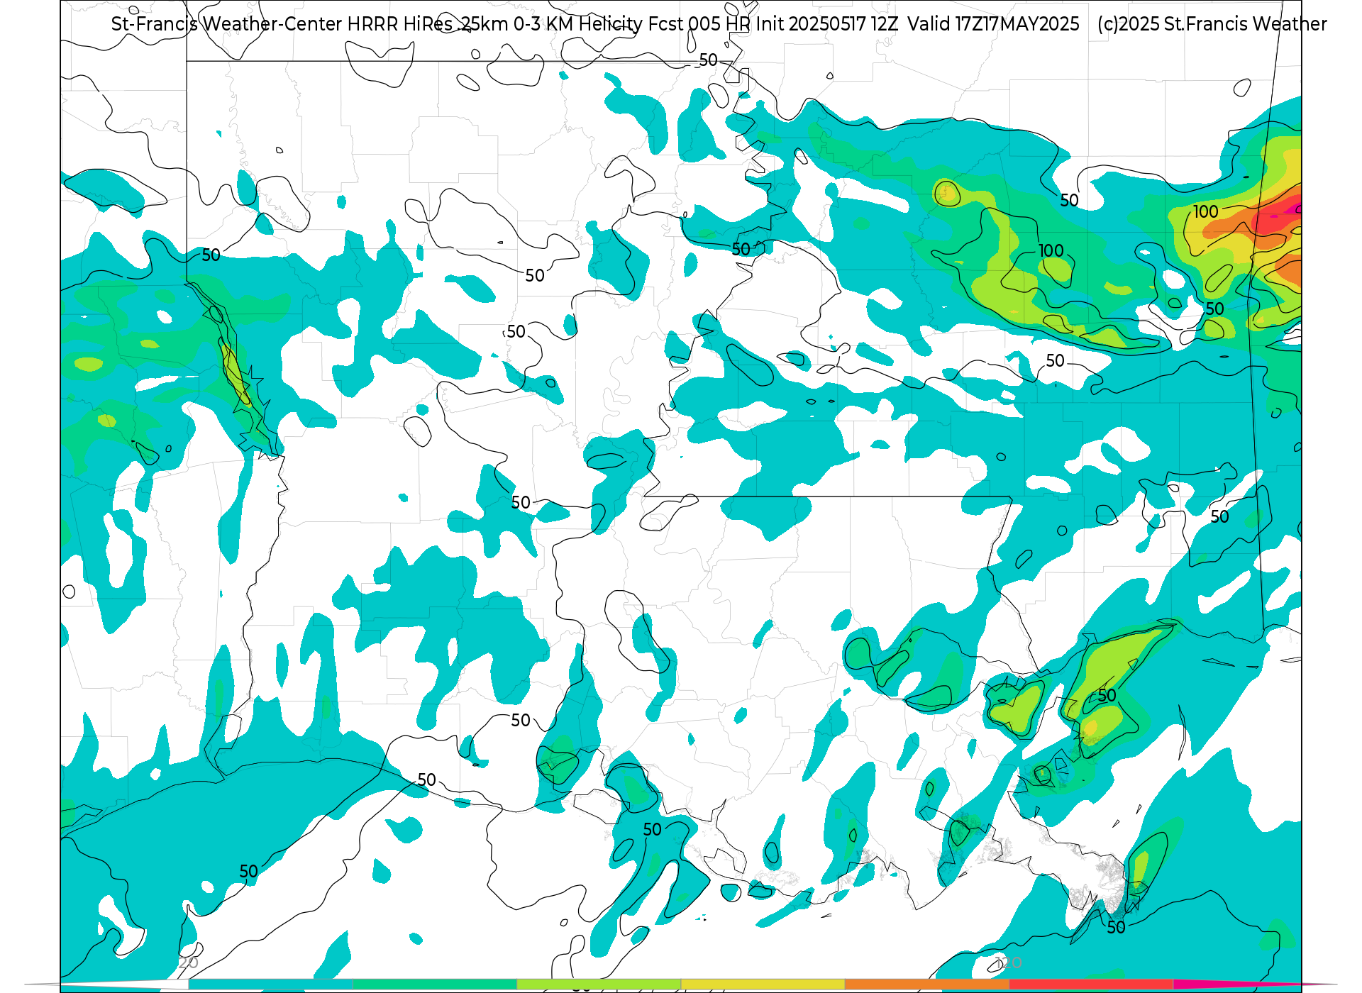The height and width of the screenshot is (993, 1362).
Task: Click the yellow segment of the color bar
Action: tap(763, 984)
